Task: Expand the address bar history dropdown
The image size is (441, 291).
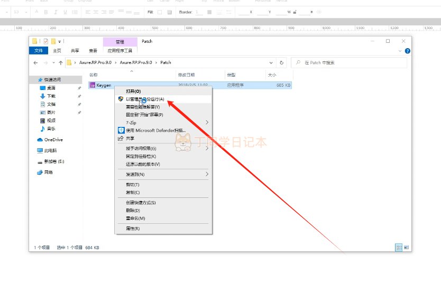Action: point(273,62)
